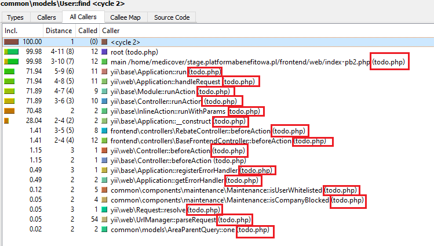Click the color icon beside root (todo.php)
Image resolution: width=434 pixels, height=246 pixels.
tap(104, 52)
